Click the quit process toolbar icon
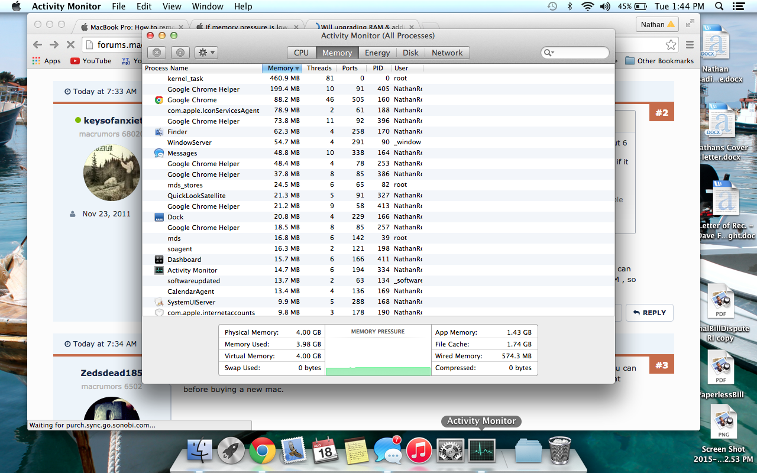Viewport: 757px width, 473px height. pyautogui.click(x=156, y=53)
